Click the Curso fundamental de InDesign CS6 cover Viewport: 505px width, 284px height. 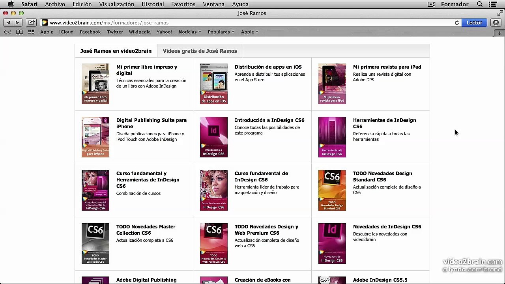(214, 191)
